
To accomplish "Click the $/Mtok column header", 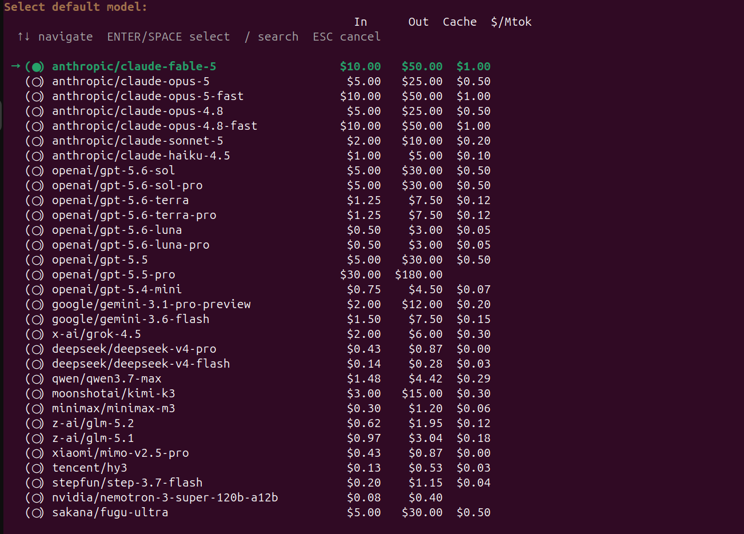I will click(x=511, y=22).
